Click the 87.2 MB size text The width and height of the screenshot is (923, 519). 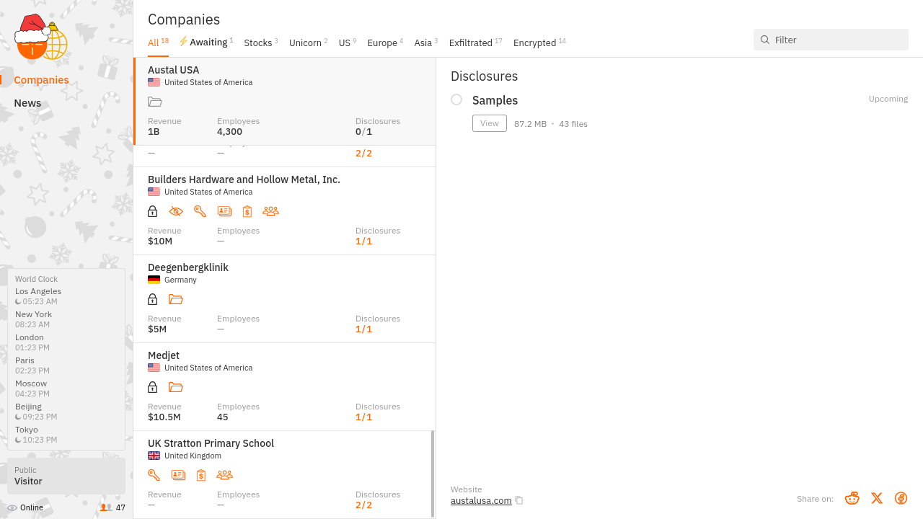pos(530,124)
